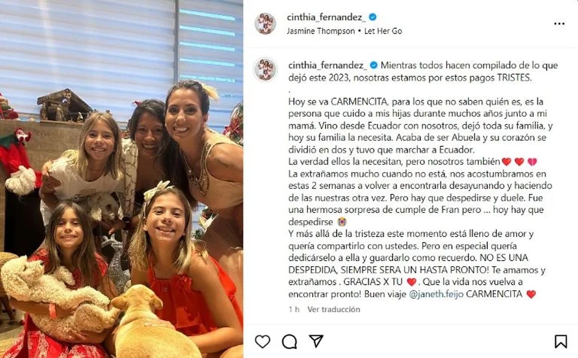Click verified badge in the caption
The height and width of the screenshot is (358, 578).
[x=374, y=65]
